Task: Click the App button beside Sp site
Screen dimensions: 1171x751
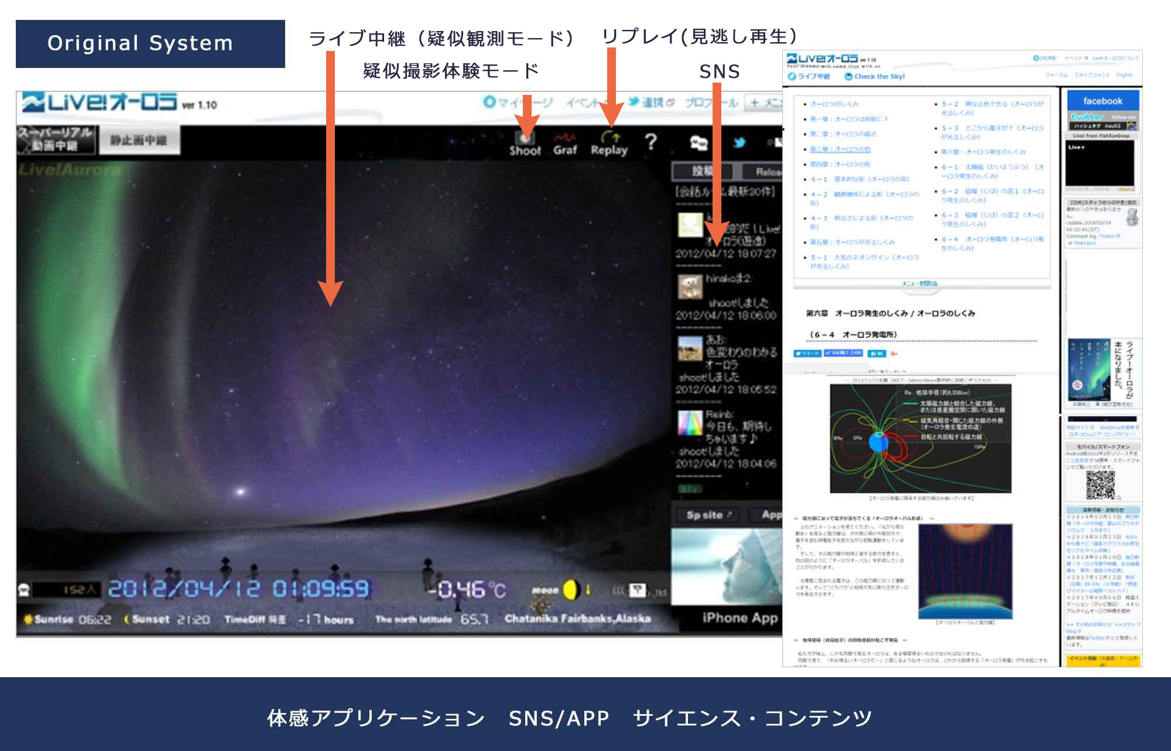Action: click(767, 515)
